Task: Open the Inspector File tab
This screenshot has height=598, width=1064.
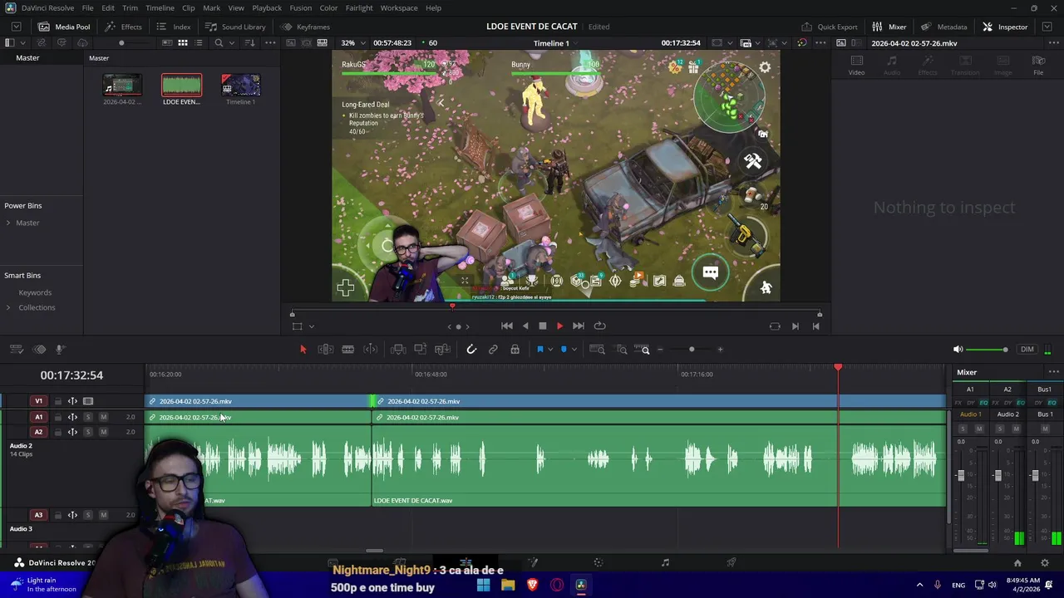Action: pos(1038,66)
